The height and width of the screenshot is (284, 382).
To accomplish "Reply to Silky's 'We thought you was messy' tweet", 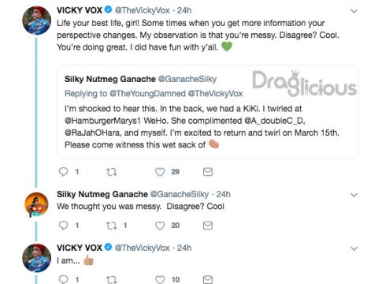I will click(63, 226).
